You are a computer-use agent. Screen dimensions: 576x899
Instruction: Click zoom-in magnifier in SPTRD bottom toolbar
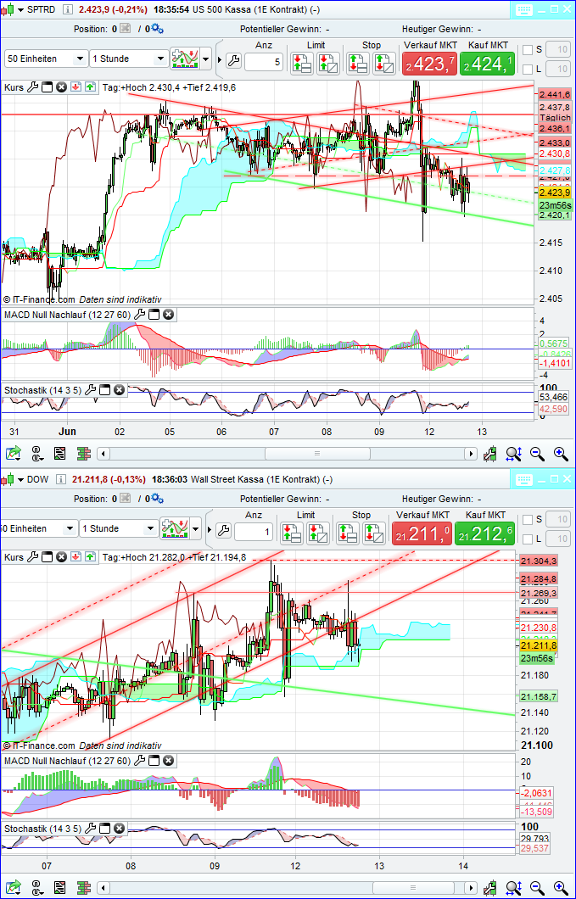[x=561, y=454]
